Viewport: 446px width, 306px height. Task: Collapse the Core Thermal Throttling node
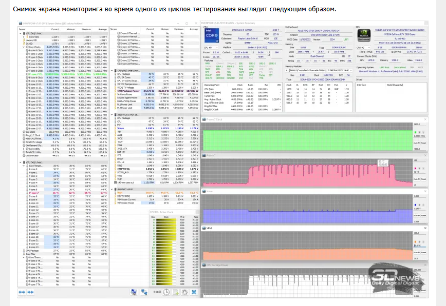pyautogui.click(x=24, y=257)
